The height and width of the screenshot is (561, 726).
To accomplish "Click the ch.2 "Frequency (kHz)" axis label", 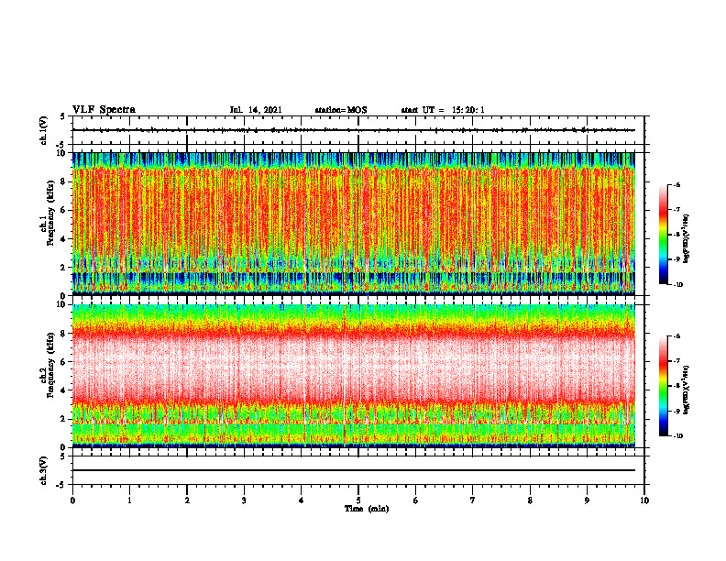I will (50, 365).
